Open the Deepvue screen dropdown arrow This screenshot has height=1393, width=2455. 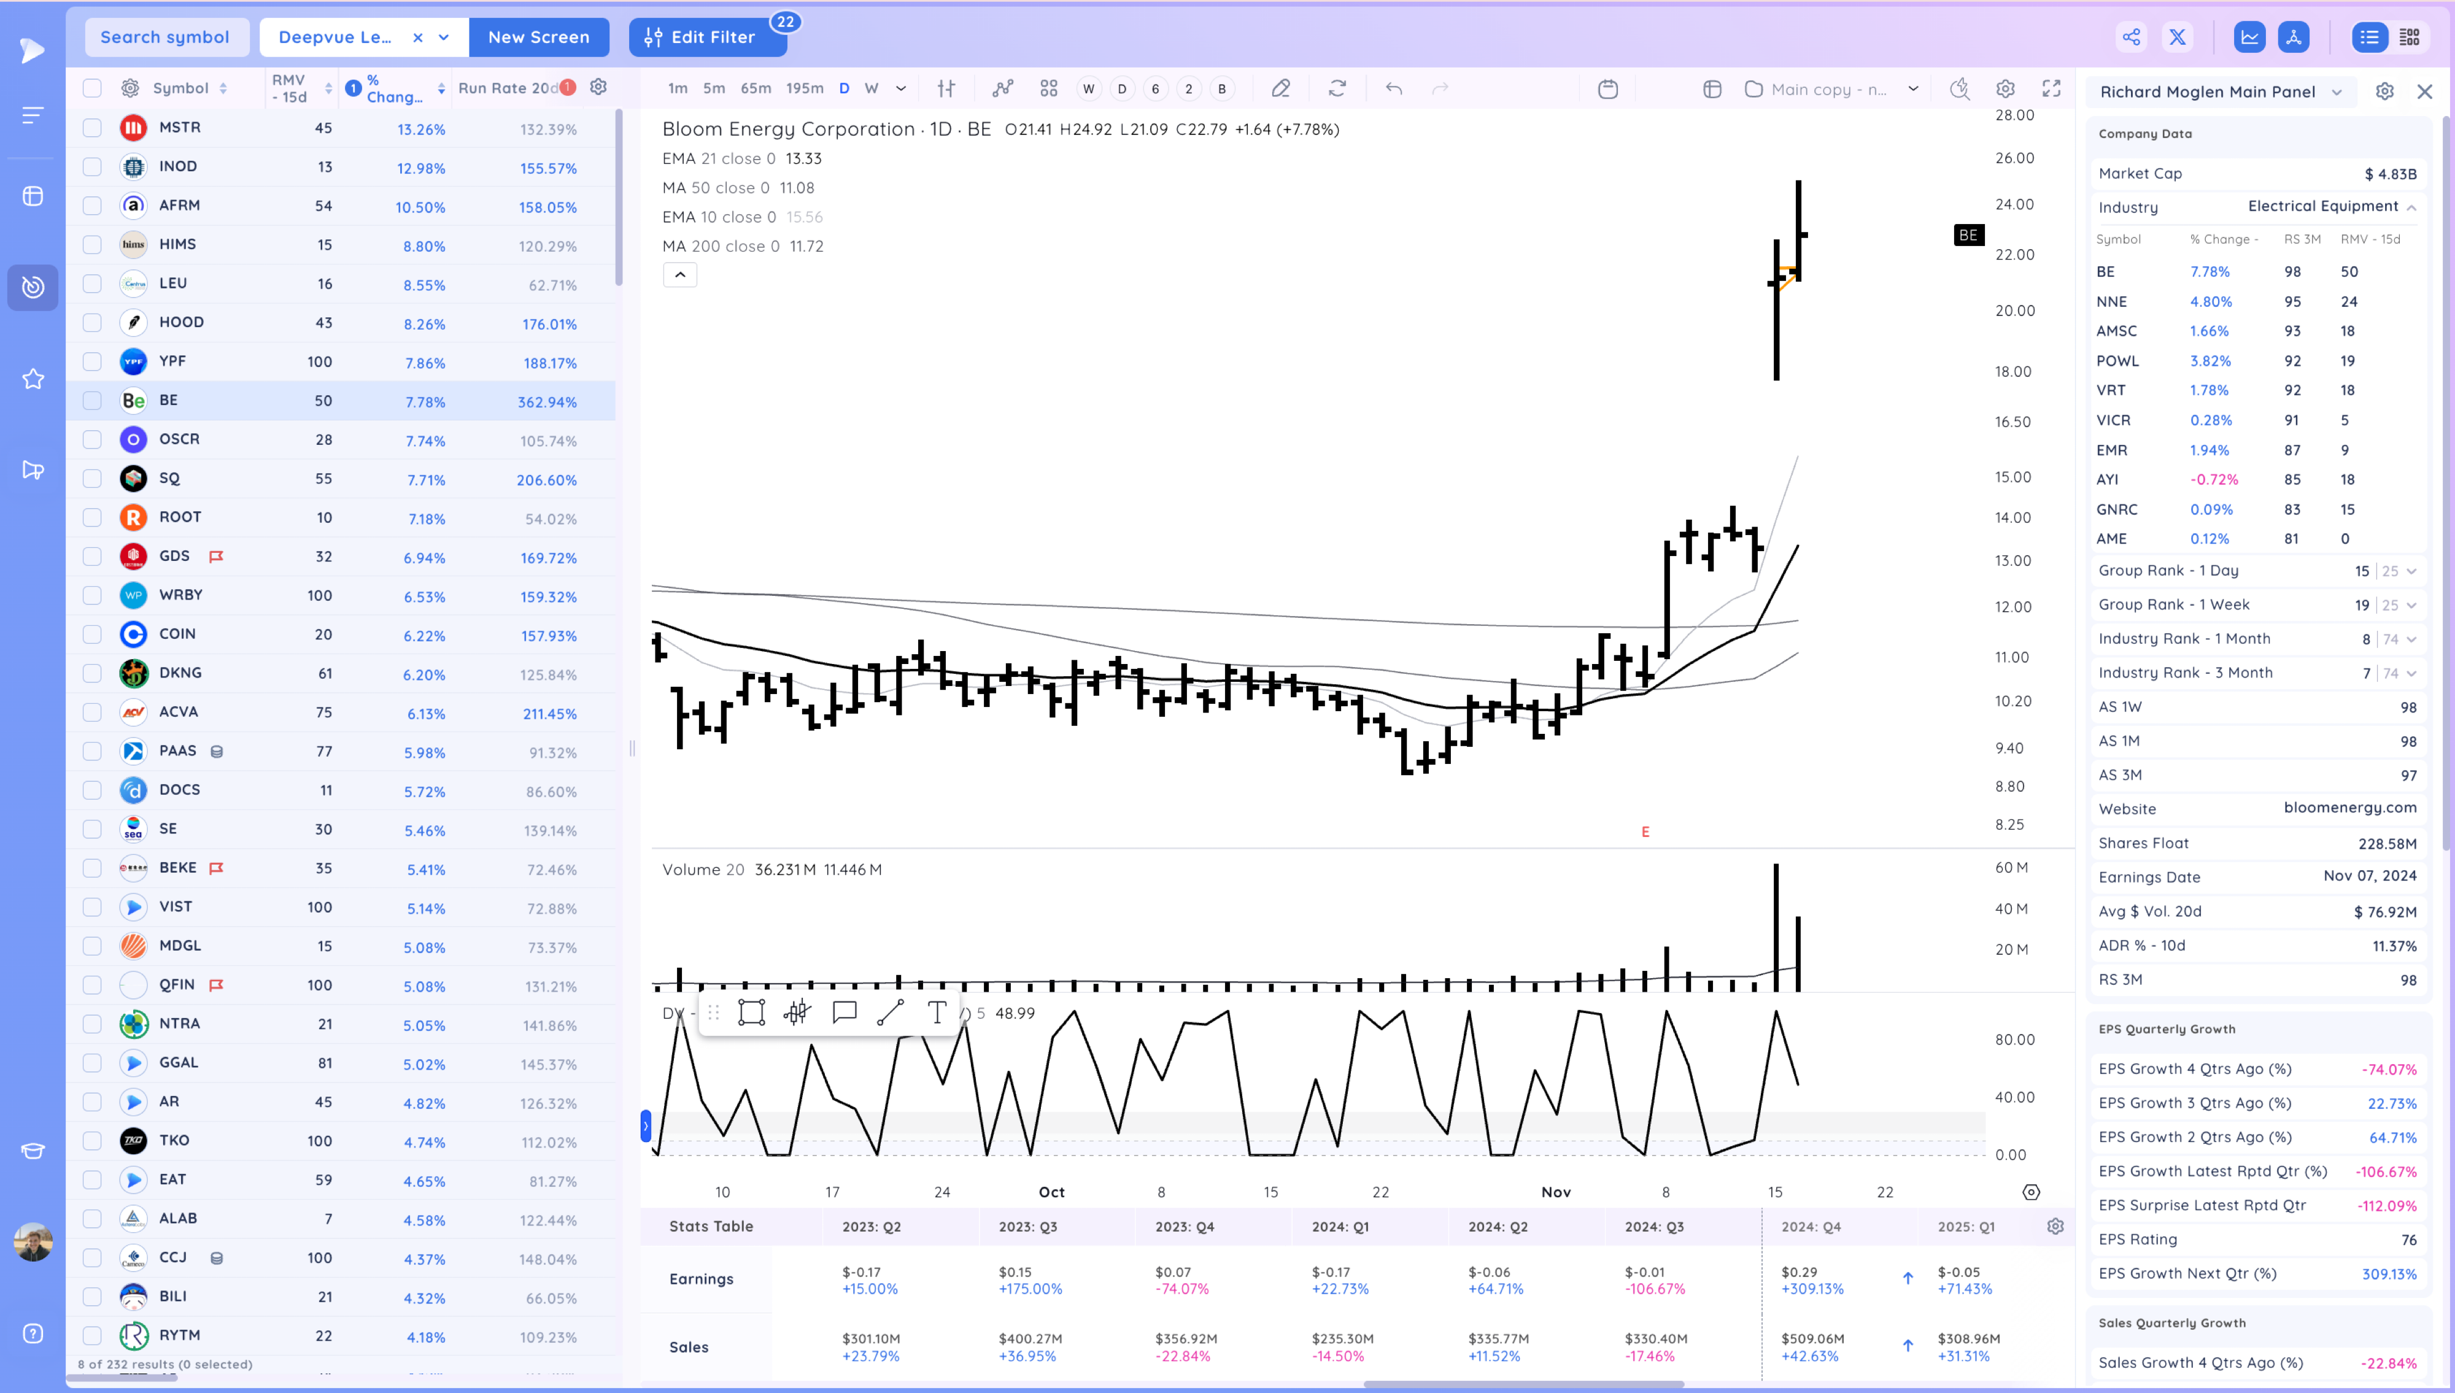444,37
